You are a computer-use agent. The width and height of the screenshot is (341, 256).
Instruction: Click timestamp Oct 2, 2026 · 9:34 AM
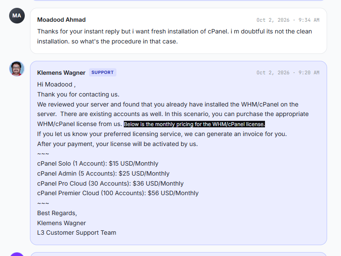pos(288,20)
